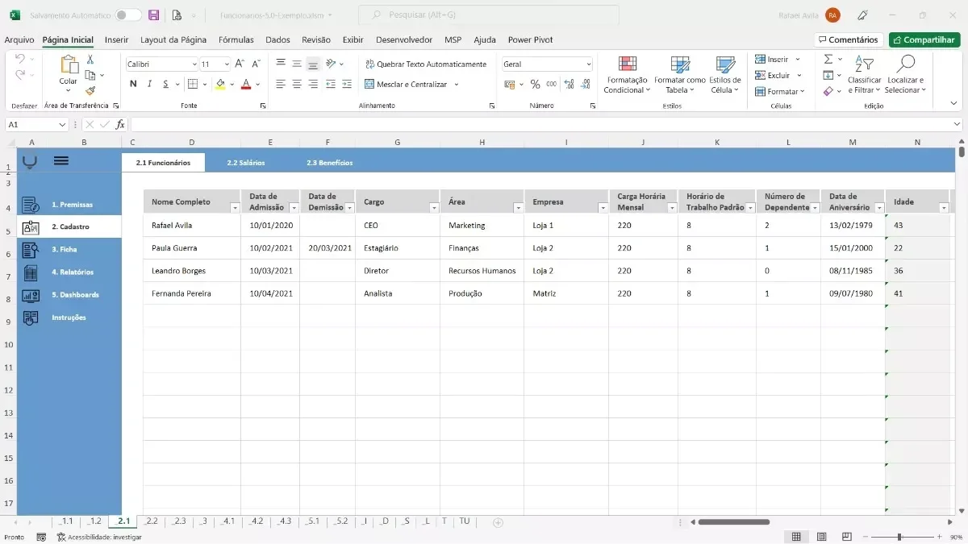
Task: Click the add new sheet plus icon
Action: pyautogui.click(x=498, y=522)
